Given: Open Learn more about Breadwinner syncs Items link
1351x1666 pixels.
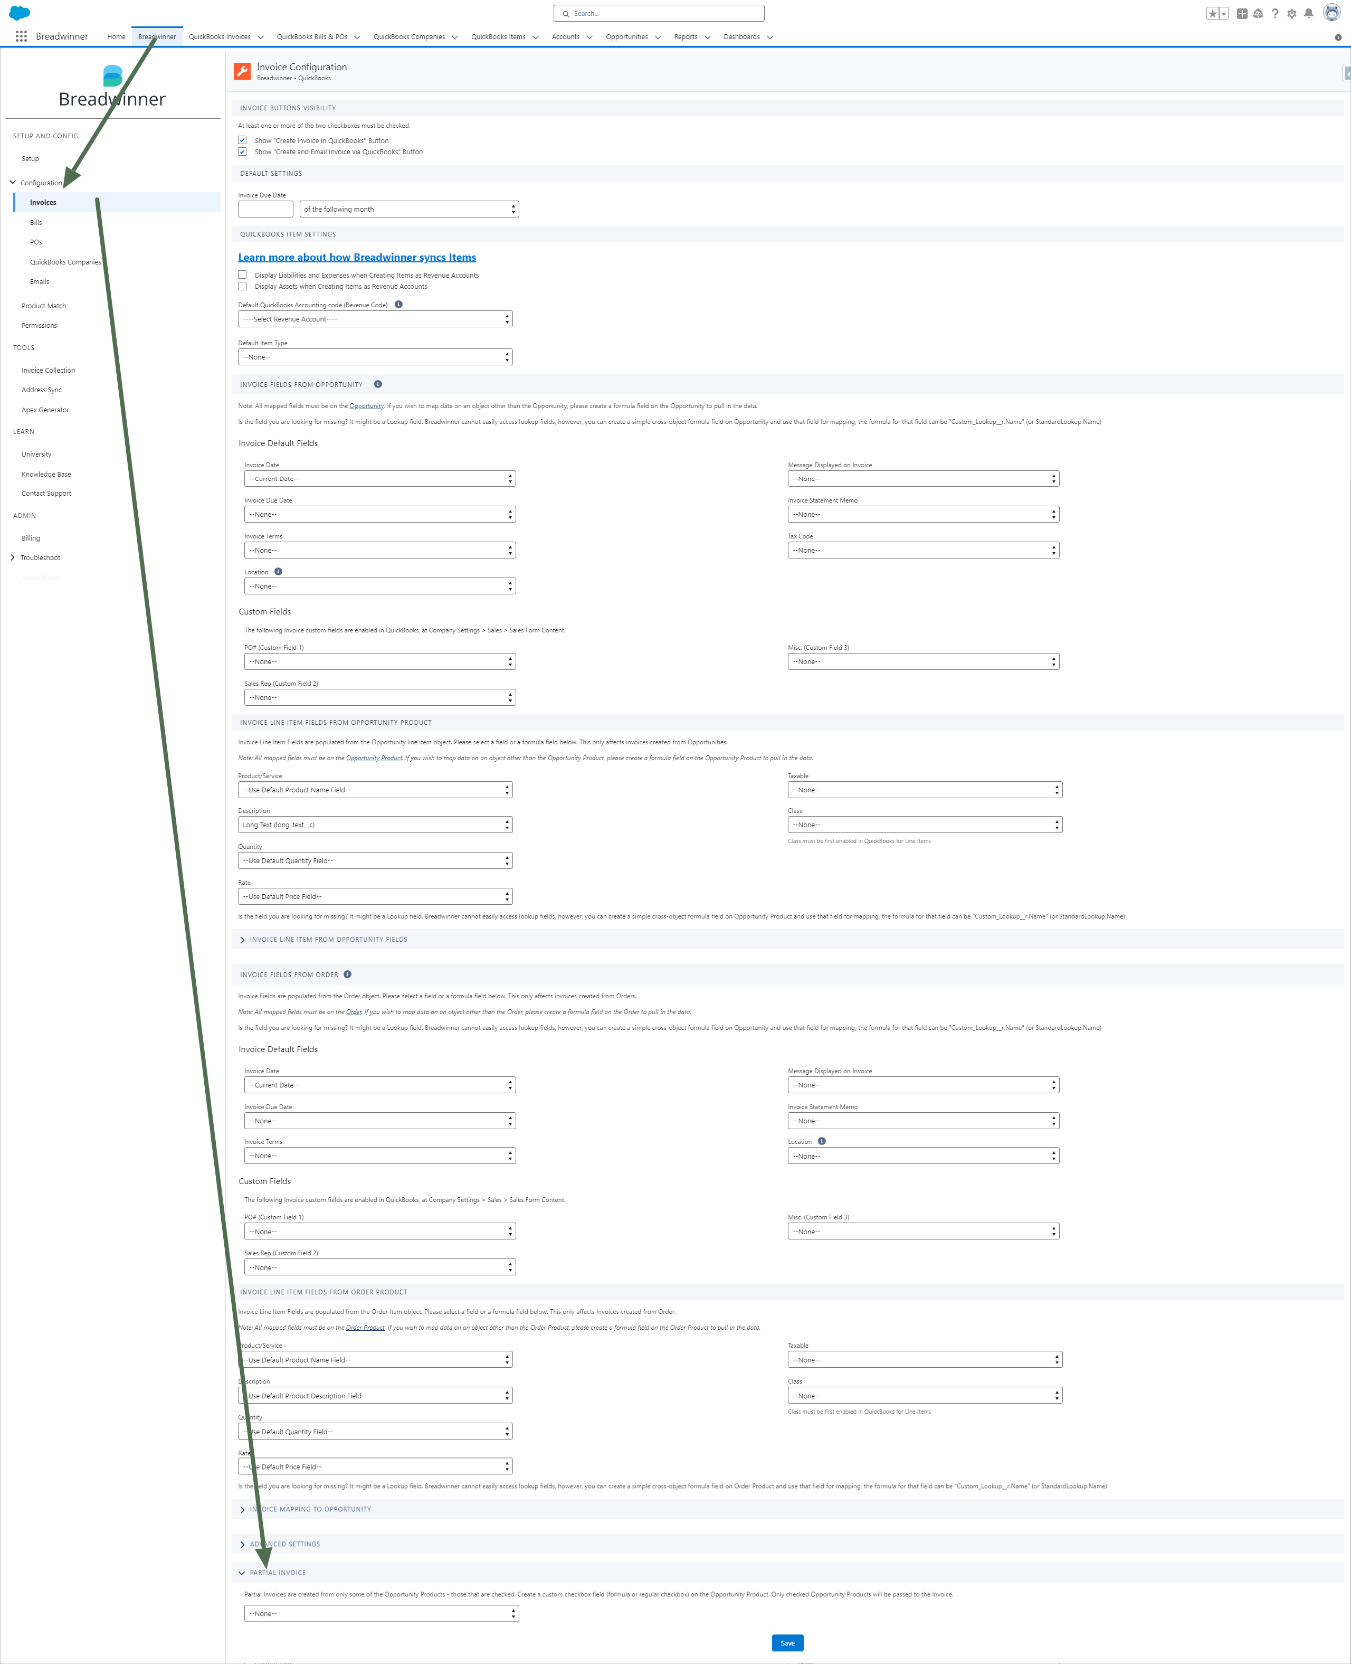Looking at the screenshot, I should (356, 257).
